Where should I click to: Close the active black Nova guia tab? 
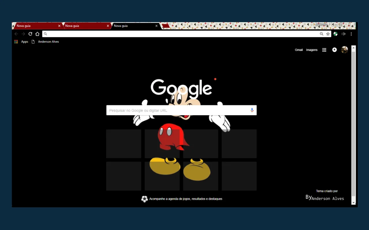coord(157,26)
